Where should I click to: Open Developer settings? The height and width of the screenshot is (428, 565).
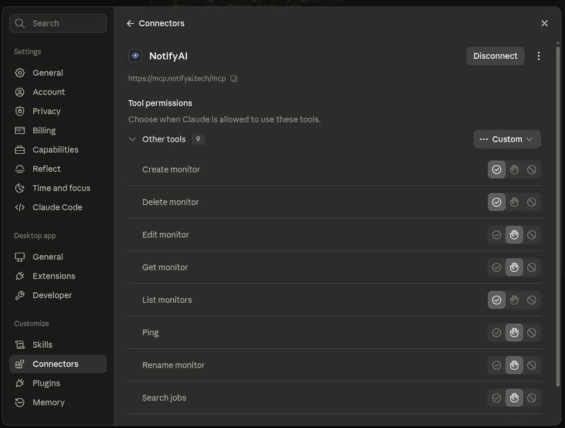pyautogui.click(x=58, y=295)
